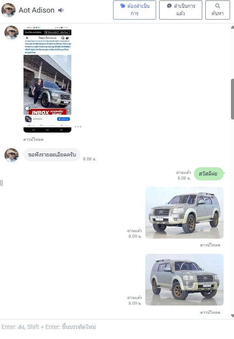Download the second sent car photo
Image resolution: width=234 pixels, height=339 pixels.
[x=210, y=312]
